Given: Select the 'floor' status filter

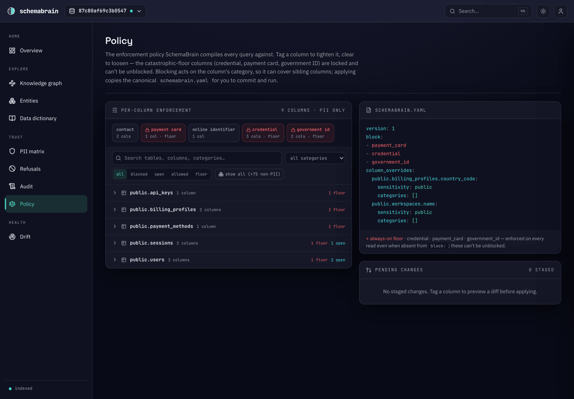Looking at the screenshot, I should (x=201, y=174).
